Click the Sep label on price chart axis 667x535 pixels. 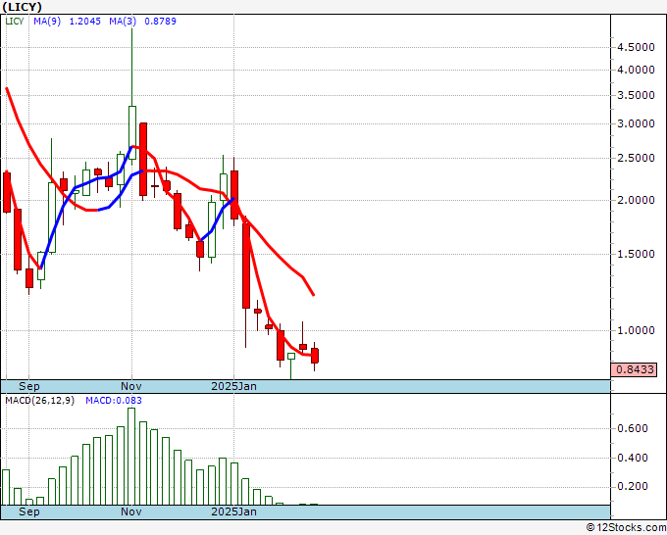pyautogui.click(x=28, y=386)
